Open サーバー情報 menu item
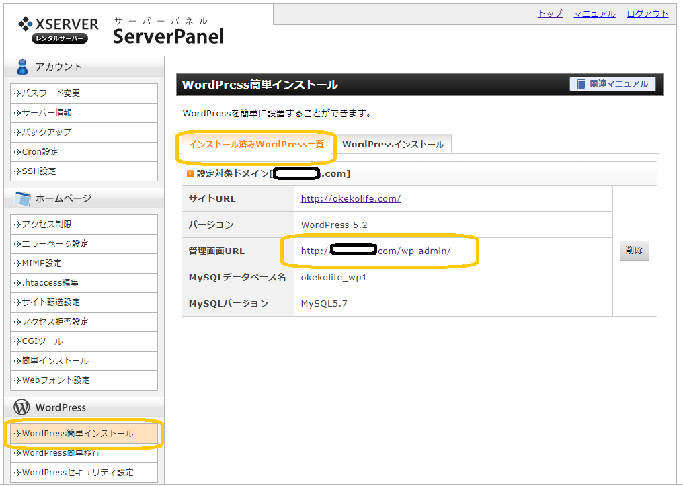Screen dimensions: 683x486 [84, 113]
